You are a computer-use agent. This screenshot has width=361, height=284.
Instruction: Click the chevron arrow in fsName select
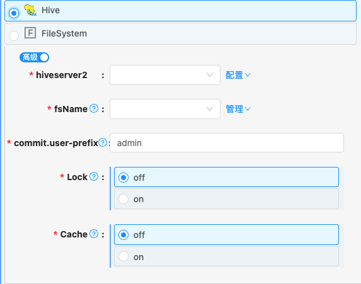[x=210, y=109]
